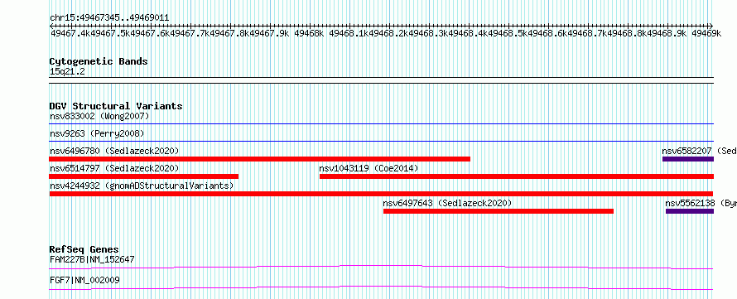This screenshot has width=737, height=299.
Task: Select the Cytogenetic Bands track title
Action: coord(99,61)
